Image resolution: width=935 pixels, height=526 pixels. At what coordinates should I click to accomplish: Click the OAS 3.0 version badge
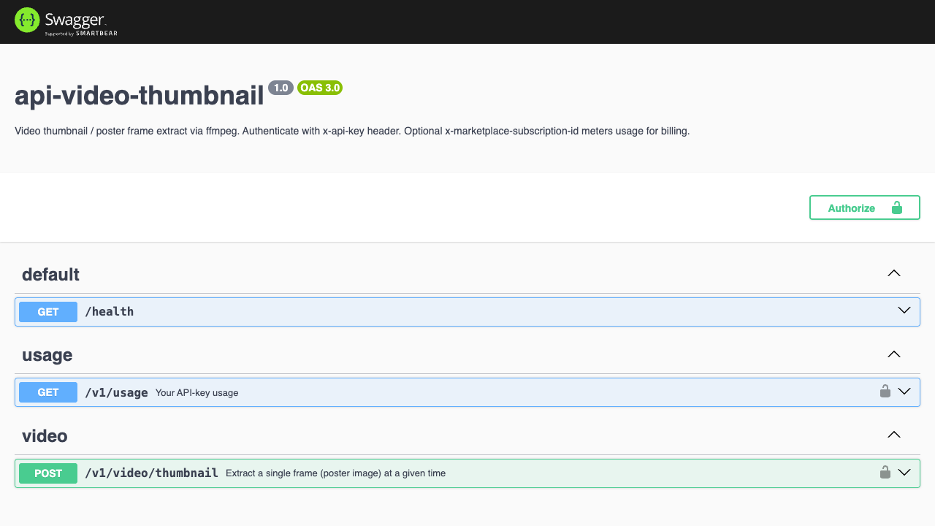pyautogui.click(x=320, y=88)
